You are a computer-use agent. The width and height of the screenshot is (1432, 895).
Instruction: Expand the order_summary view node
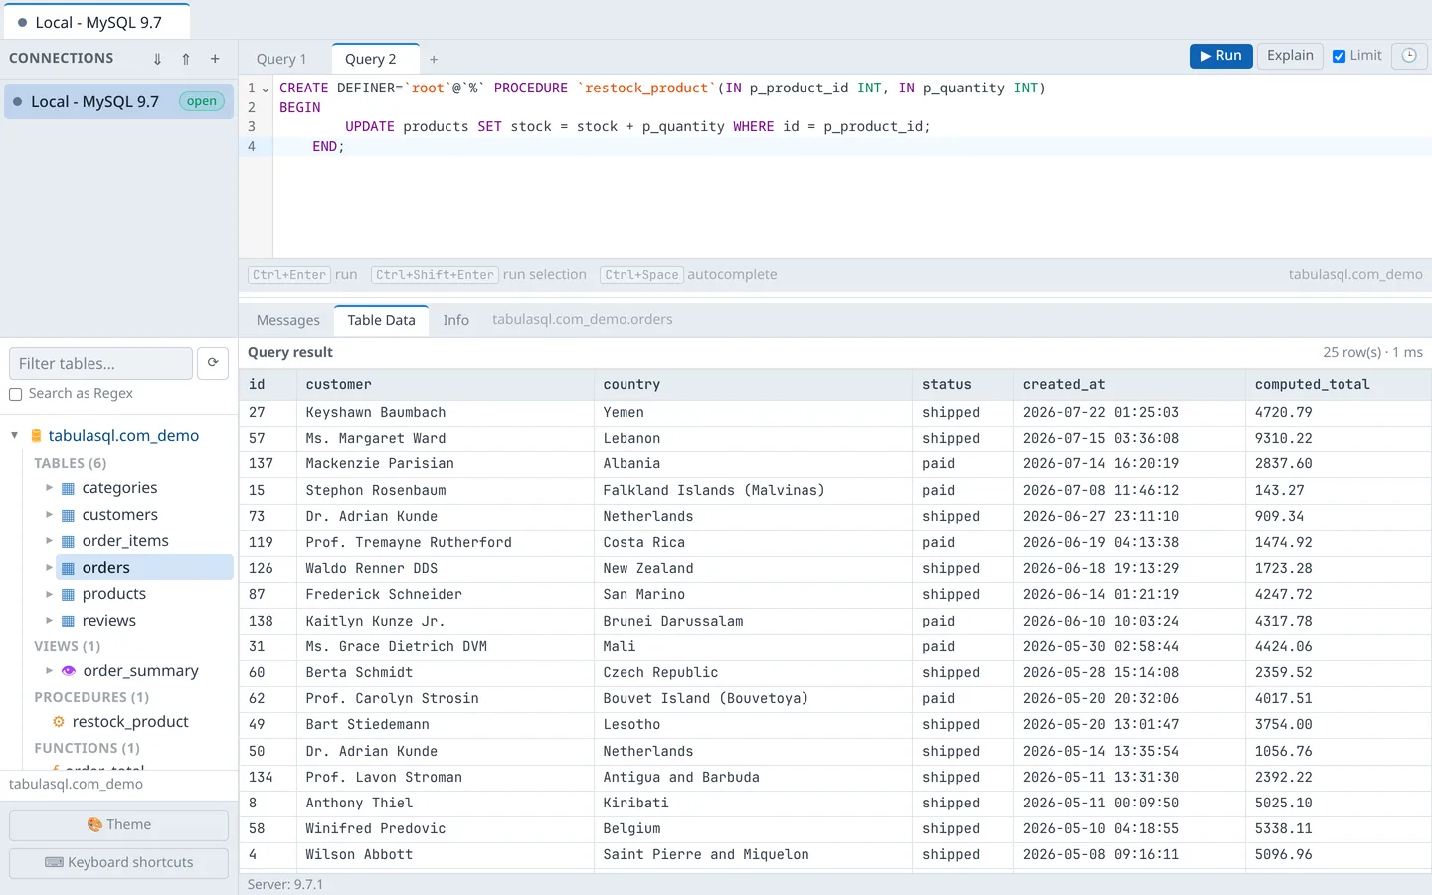(49, 671)
